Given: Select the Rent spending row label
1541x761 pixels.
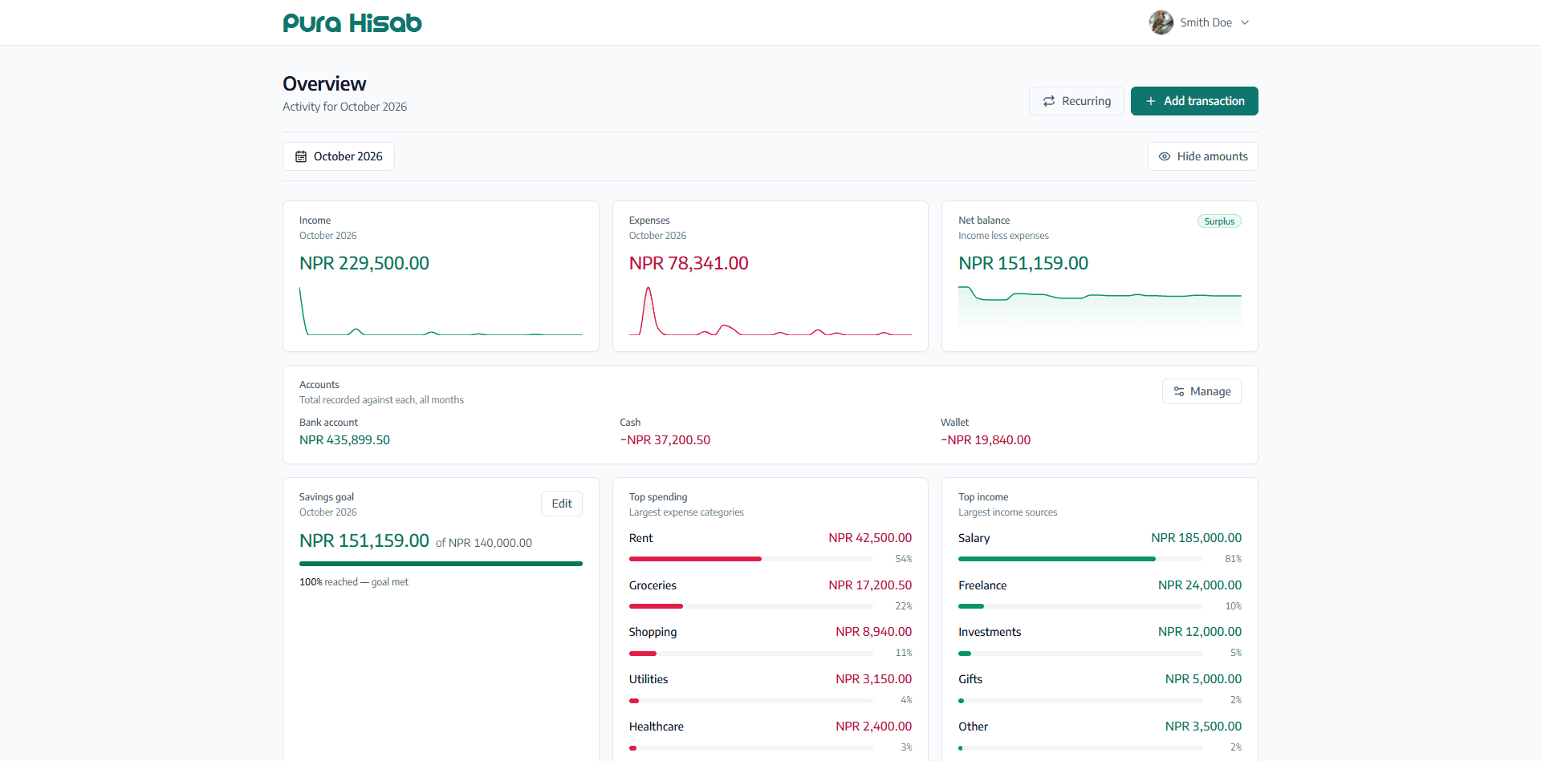Looking at the screenshot, I should 640,538.
